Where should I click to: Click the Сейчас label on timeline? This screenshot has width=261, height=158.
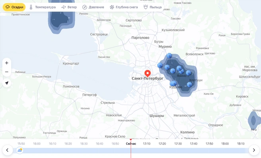(131, 144)
